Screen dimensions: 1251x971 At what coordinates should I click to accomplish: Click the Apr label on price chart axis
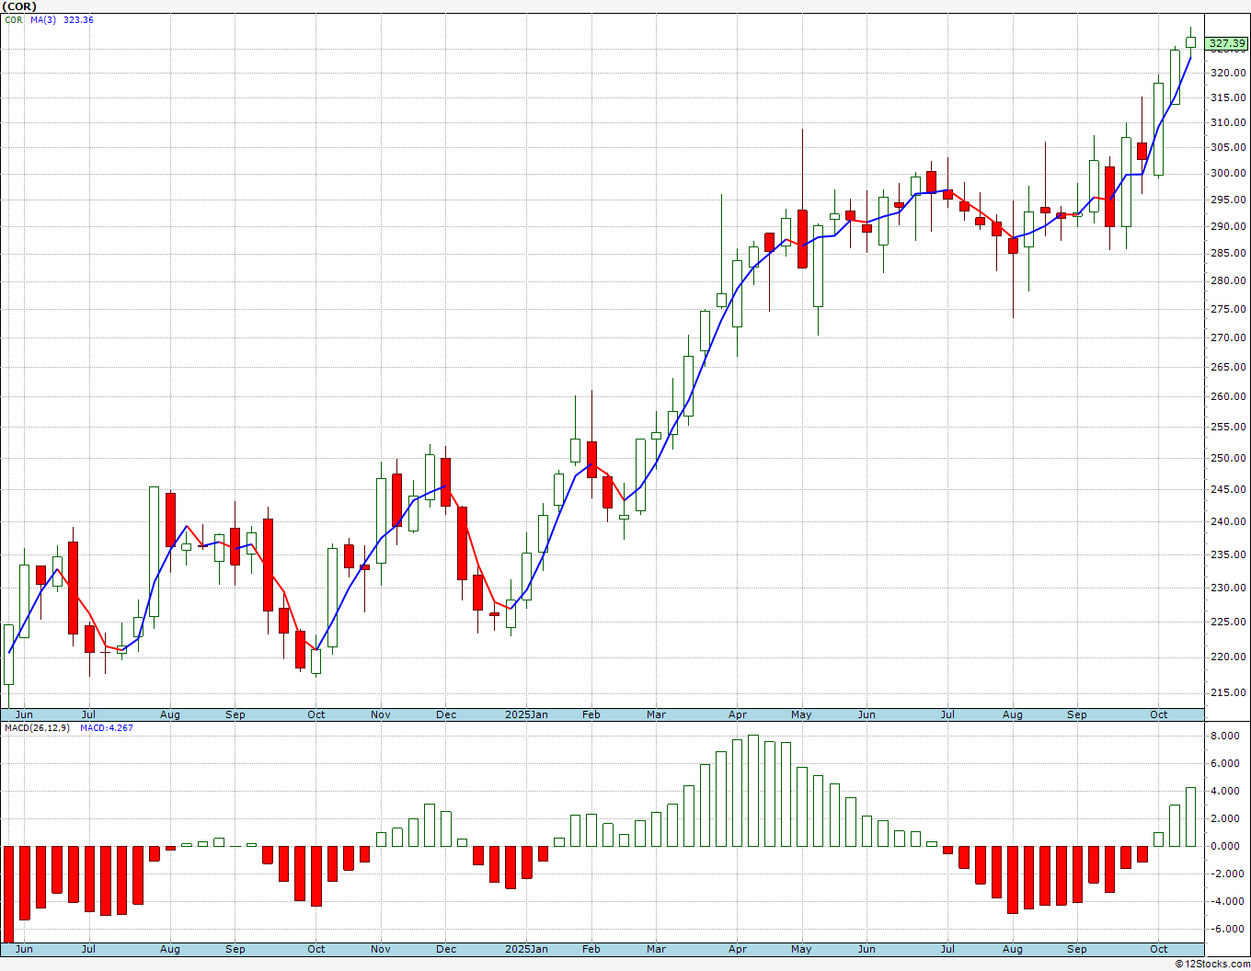tap(737, 714)
